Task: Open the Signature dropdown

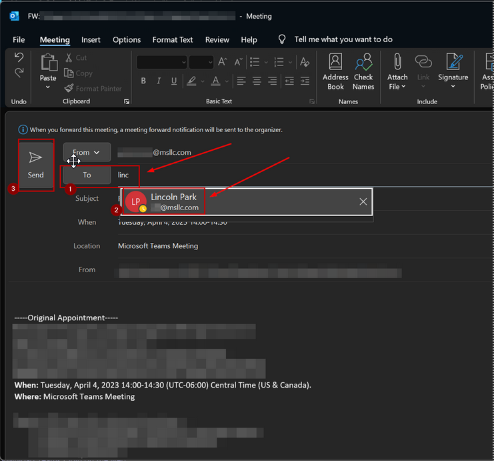Action: pos(453,72)
